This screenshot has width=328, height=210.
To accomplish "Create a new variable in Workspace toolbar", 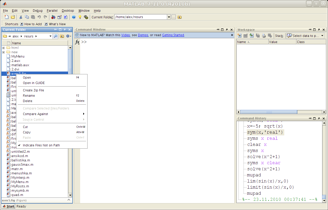I will [239, 36].
